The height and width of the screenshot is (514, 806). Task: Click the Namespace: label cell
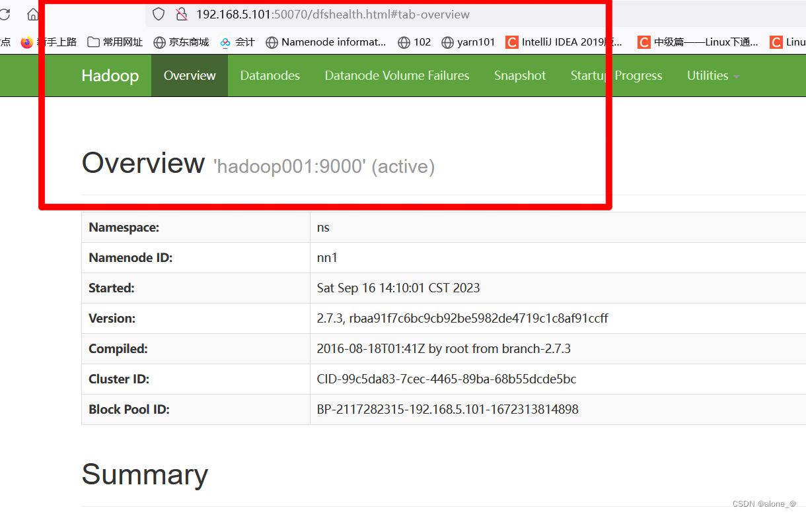pyautogui.click(x=196, y=228)
